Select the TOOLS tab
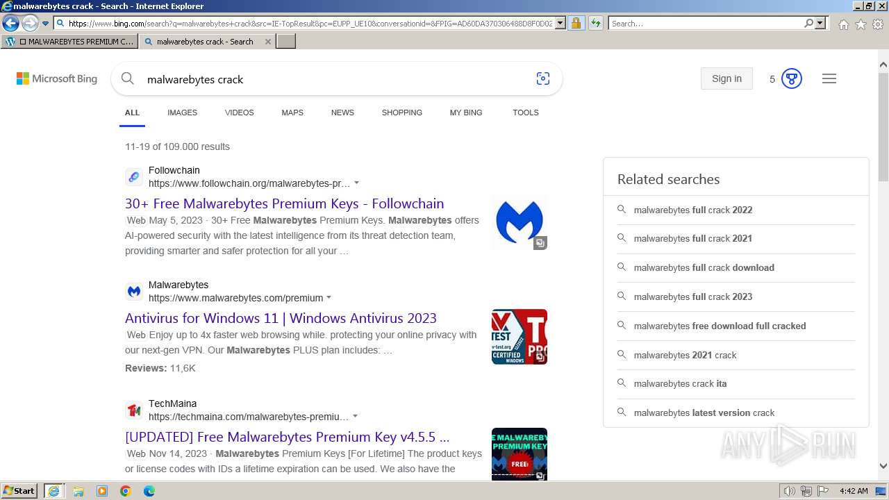Viewport: 889px width, 500px height. [526, 112]
